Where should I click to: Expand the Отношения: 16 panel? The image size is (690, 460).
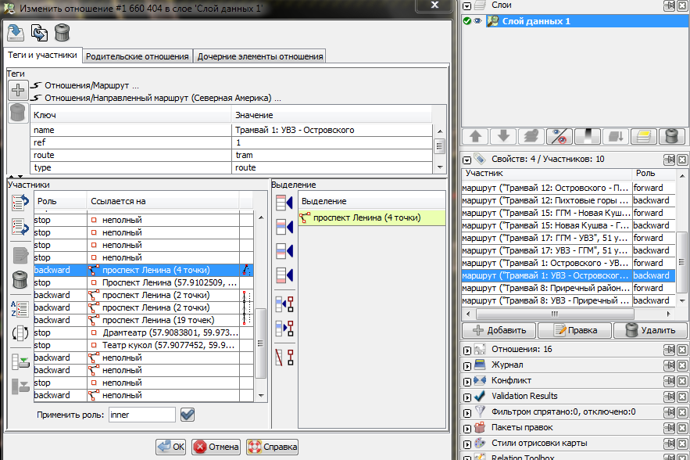[x=467, y=350]
